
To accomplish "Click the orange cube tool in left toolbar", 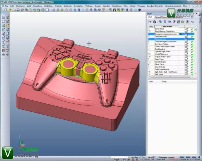I will pos(3,50).
